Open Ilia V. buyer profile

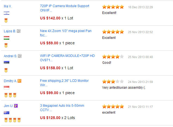[x=8, y=6]
